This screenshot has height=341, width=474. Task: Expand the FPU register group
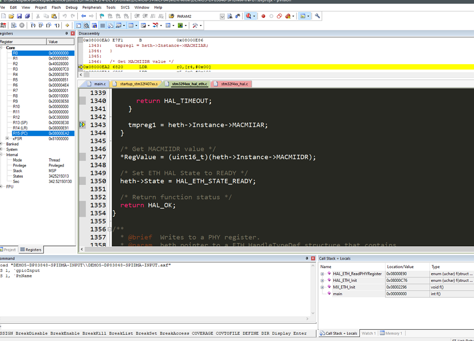coord(2,187)
